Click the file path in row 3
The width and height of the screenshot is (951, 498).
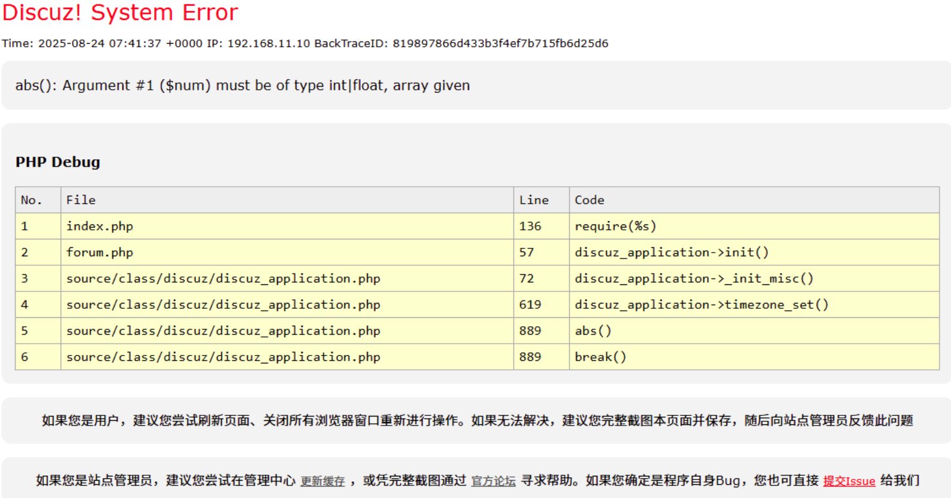click(x=223, y=278)
